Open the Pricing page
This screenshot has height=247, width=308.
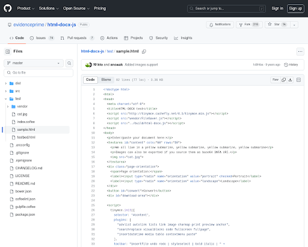(x=100, y=8)
